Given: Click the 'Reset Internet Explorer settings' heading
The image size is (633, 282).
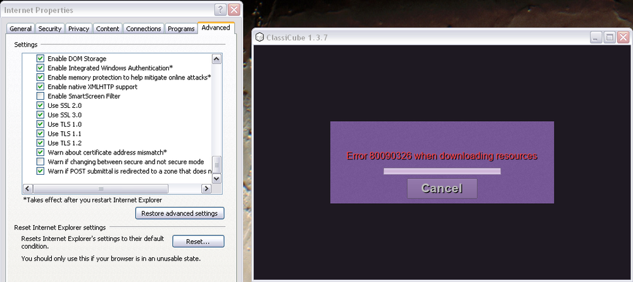Looking at the screenshot, I should [60, 228].
